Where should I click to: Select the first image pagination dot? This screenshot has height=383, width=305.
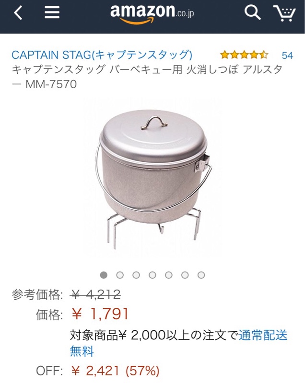pyautogui.click(x=104, y=275)
